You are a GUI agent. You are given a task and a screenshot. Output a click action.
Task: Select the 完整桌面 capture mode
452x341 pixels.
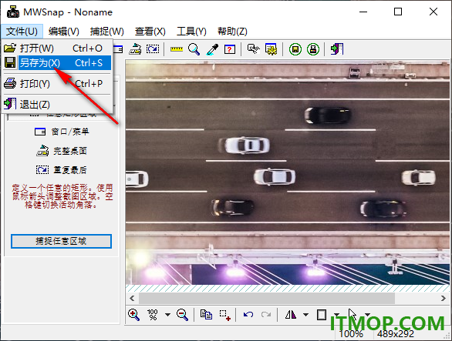(x=62, y=151)
